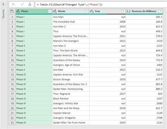This screenshot has height=129, width=167.
Task: Click the Iron Man movie cell
Action: [71, 17]
